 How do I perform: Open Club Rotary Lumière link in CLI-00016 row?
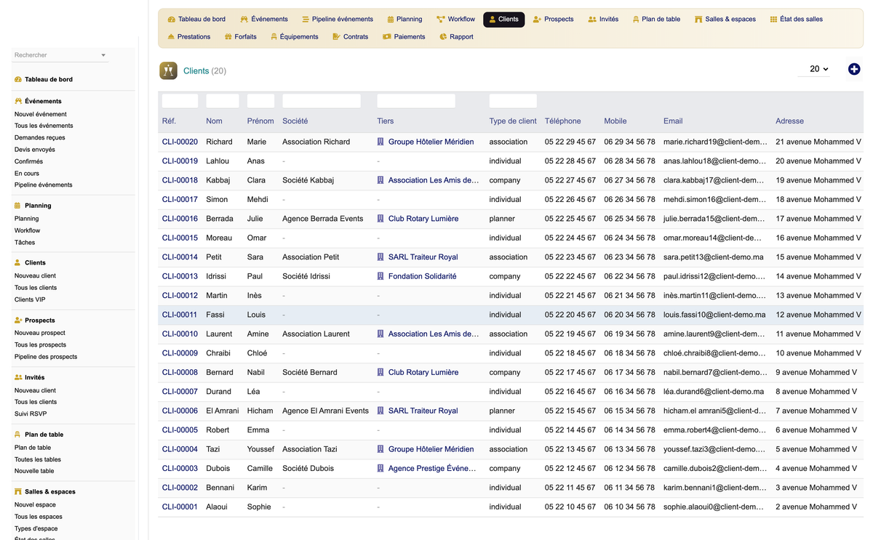pyautogui.click(x=423, y=219)
